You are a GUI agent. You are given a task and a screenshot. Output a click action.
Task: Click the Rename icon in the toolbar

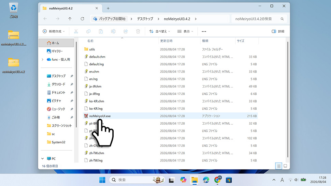click(x=113, y=31)
